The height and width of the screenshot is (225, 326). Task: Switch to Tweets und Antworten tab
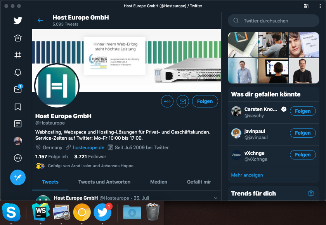point(104,182)
